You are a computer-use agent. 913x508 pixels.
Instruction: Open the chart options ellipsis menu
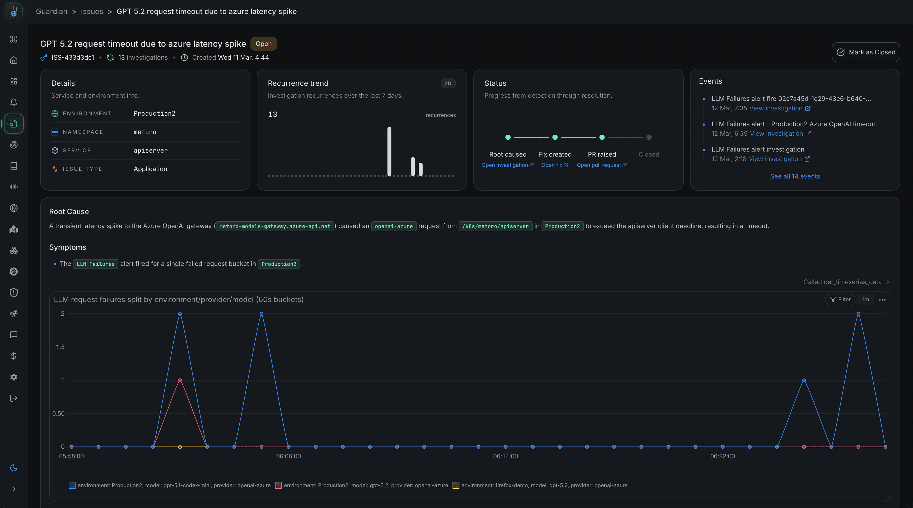coord(883,299)
